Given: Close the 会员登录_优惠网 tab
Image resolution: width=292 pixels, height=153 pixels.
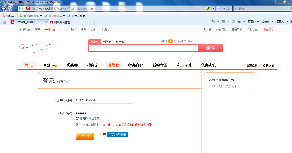Looking at the screenshot, I should coord(46,22).
